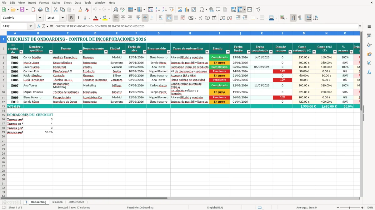
Task: Click Sort Descending icon
Action: (x=165, y=10)
